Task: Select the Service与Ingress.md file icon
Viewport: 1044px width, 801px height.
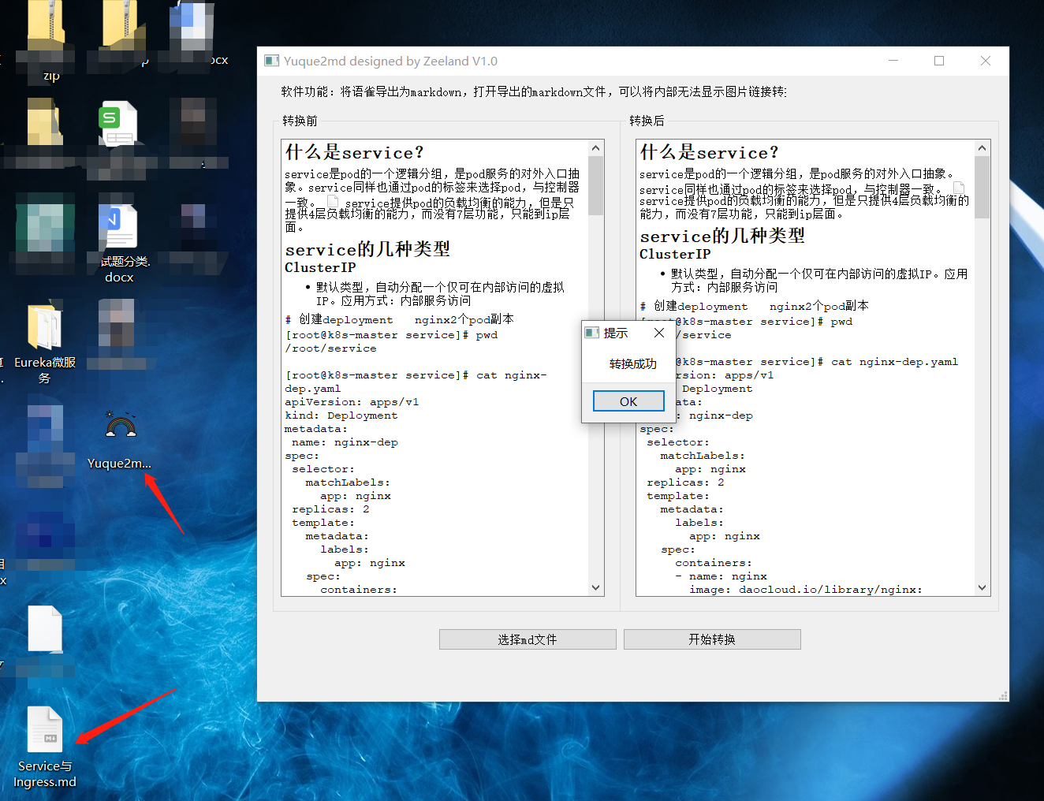Action: (x=45, y=747)
